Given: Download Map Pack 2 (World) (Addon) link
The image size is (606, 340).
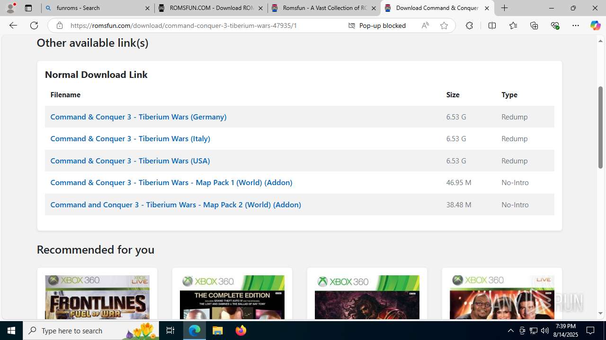Looking at the screenshot, I should tap(176, 204).
